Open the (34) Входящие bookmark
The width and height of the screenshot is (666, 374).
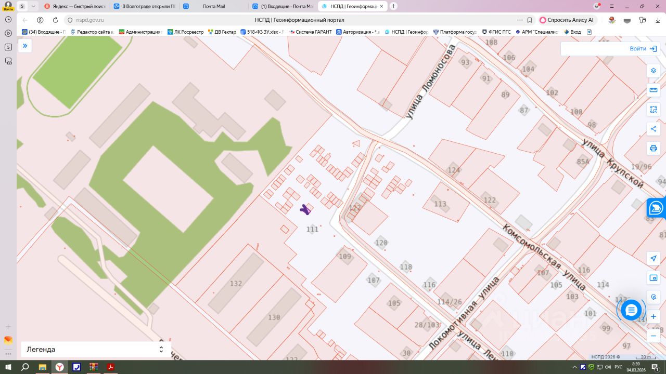44,32
